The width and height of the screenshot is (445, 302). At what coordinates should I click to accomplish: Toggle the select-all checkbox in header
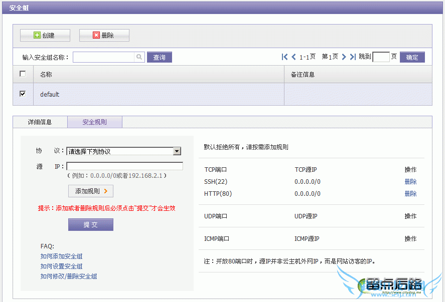pyautogui.click(x=23, y=74)
